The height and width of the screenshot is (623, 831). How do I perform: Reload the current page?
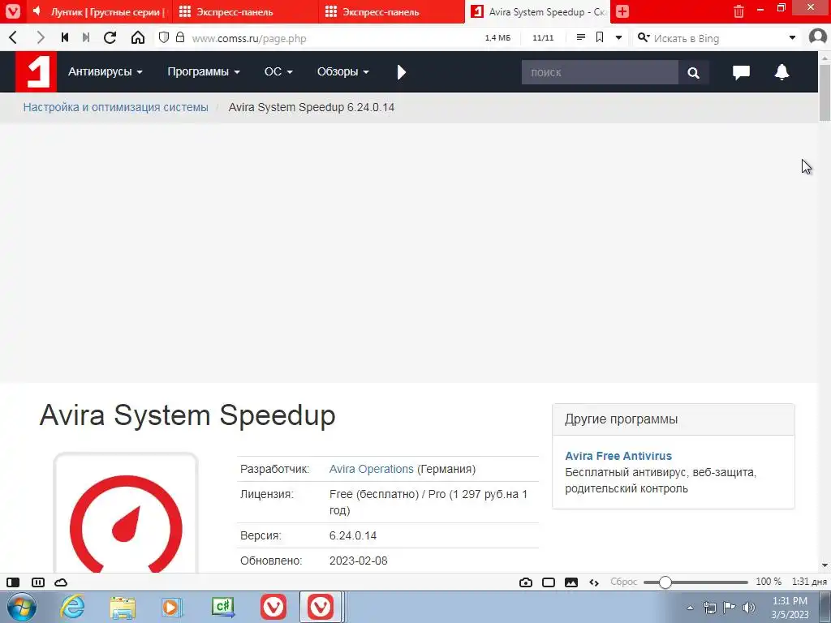click(110, 37)
